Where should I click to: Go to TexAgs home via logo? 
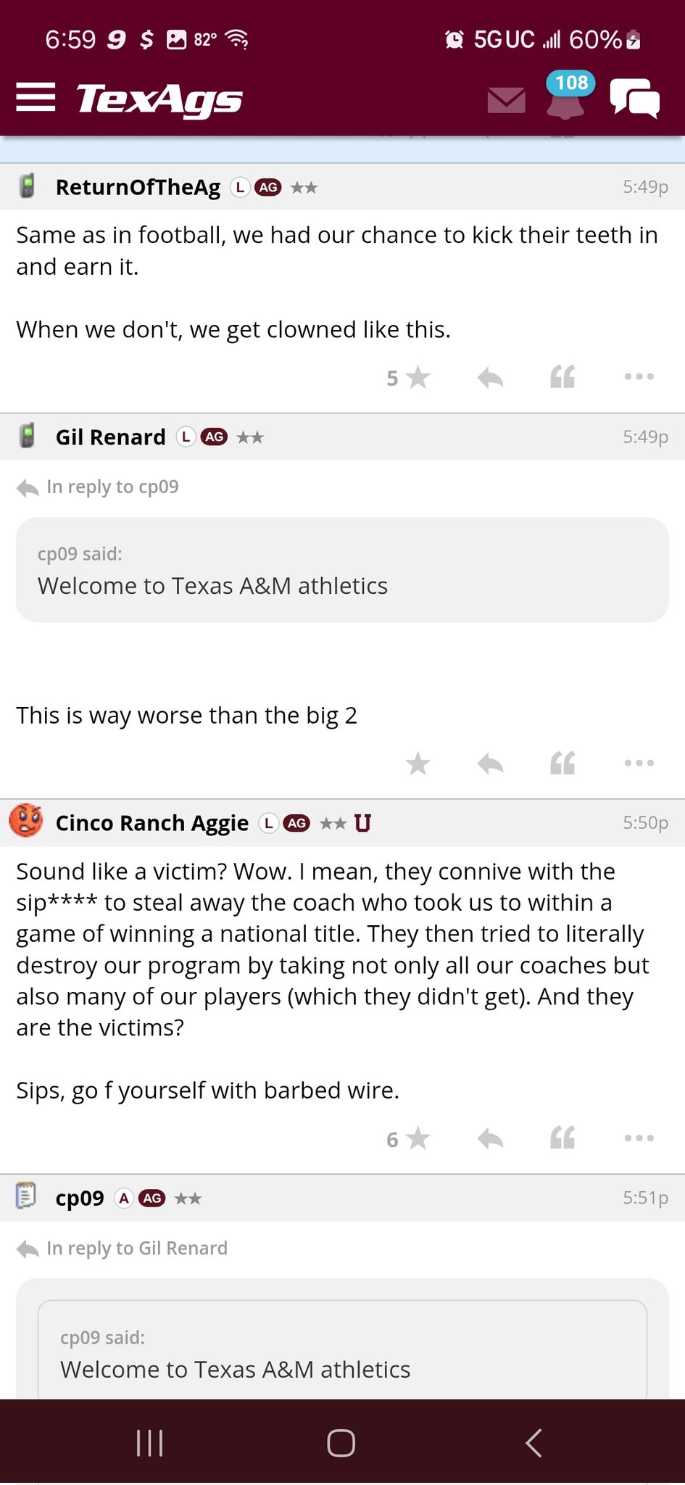tap(159, 99)
